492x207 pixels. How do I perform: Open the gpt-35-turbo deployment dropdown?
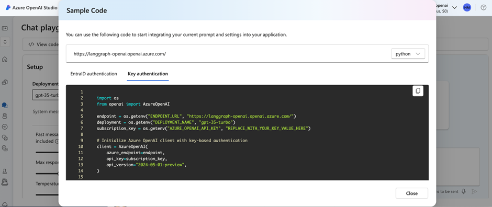tap(46, 95)
